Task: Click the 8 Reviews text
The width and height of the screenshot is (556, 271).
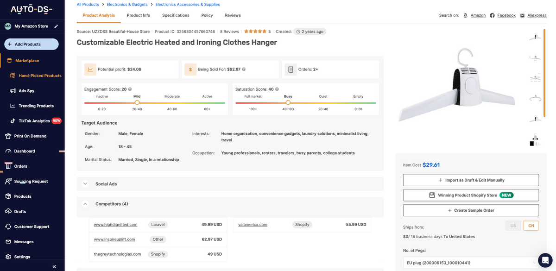Action: click(229, 32)
